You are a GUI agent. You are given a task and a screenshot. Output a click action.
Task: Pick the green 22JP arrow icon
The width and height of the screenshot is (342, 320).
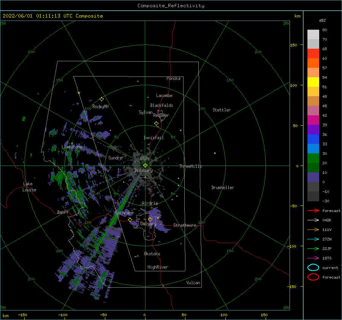click(x=313, y=248)
